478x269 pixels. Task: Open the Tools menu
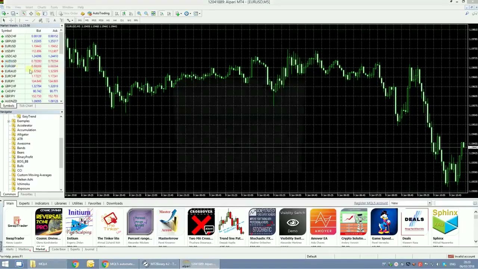point(54,7)
